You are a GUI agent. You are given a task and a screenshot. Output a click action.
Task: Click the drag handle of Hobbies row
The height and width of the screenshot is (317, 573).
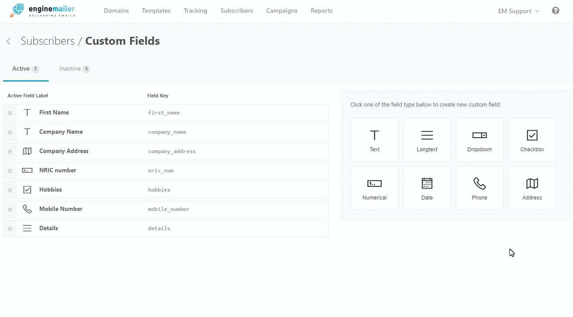coord(10,190)
